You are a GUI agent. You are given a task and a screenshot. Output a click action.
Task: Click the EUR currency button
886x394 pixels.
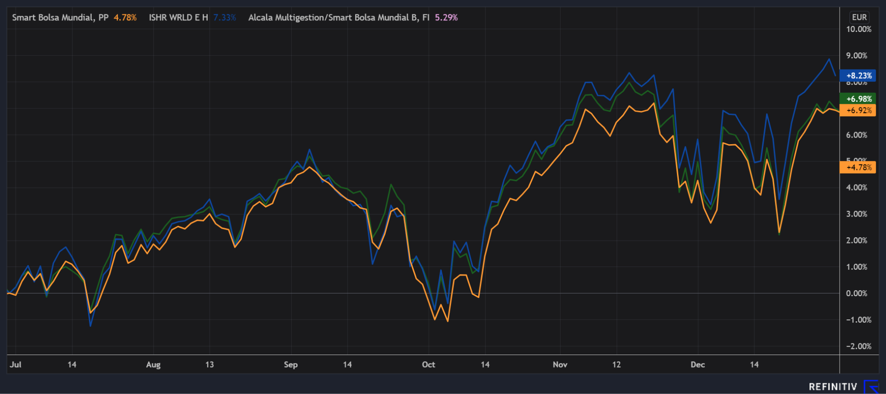point(859,17)
